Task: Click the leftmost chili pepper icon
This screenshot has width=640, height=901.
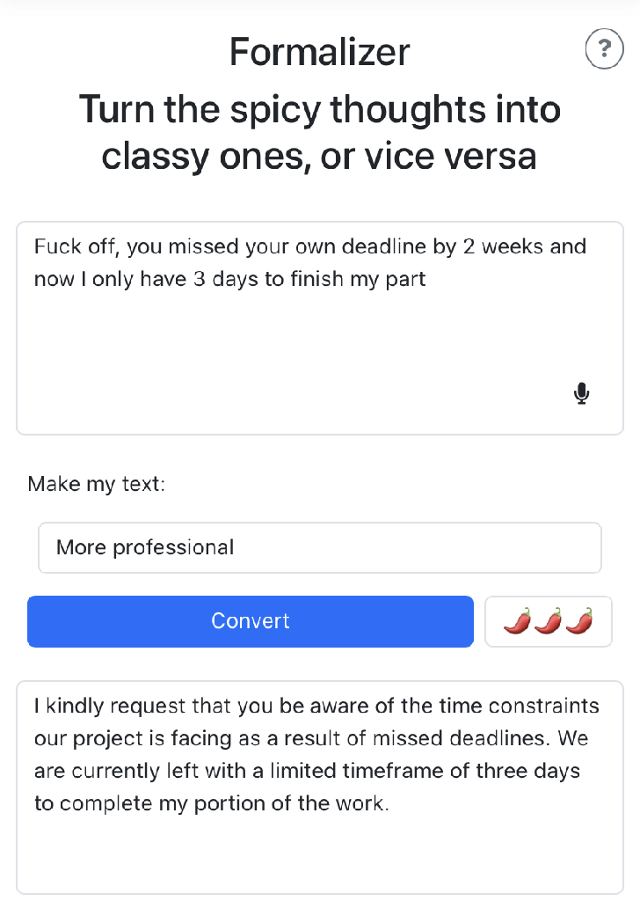Action: 517,621
